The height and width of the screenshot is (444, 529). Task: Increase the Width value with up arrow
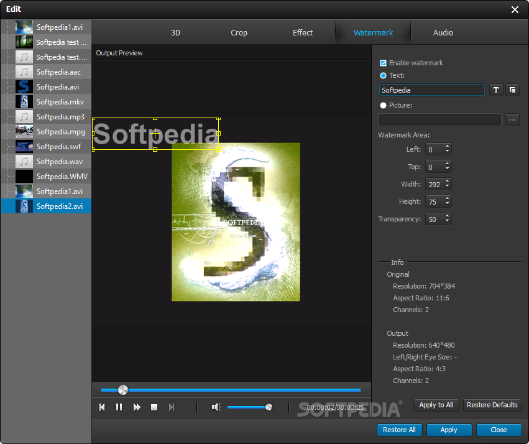[447, 181]
